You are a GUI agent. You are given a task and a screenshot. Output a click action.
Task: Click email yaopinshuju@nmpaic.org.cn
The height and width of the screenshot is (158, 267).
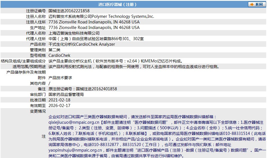pos(75,150)
